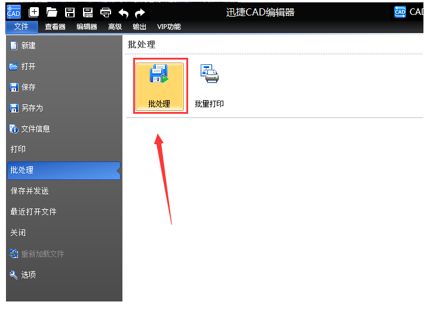
Task: Click the 打开 folder icon in sidebar
Action: (13, 66)
